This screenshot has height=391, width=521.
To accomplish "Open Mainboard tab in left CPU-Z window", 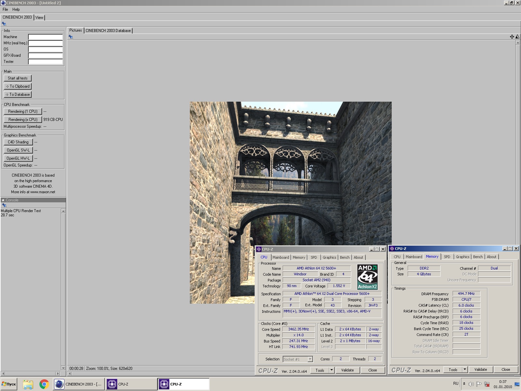I will pos(281,257).
